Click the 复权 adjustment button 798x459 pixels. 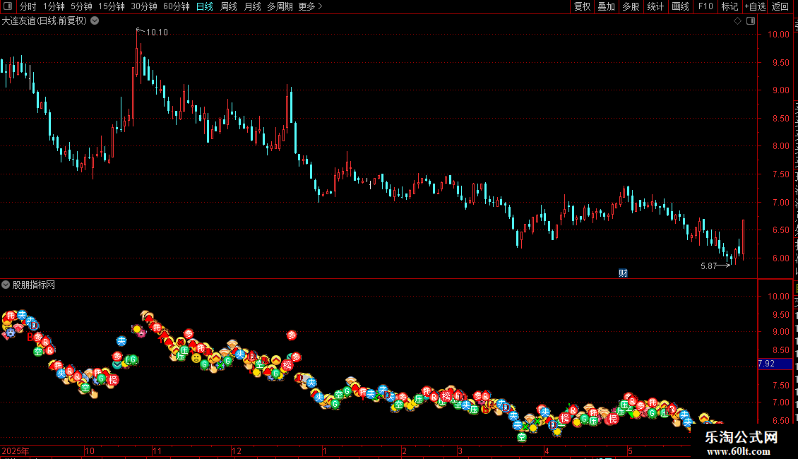click(x=582, y=6)
